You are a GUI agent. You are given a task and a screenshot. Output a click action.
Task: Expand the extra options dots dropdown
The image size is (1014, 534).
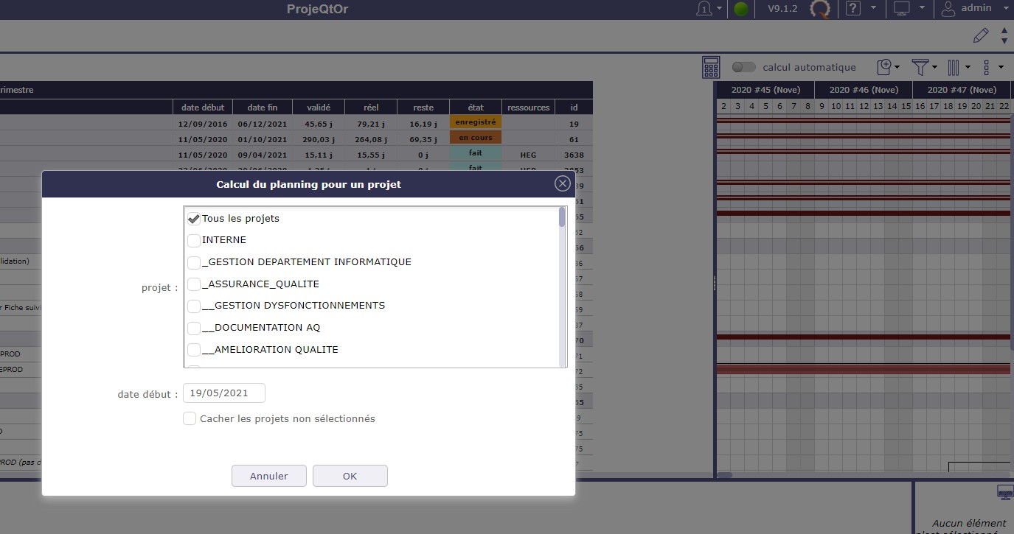tap(1001, 67)
